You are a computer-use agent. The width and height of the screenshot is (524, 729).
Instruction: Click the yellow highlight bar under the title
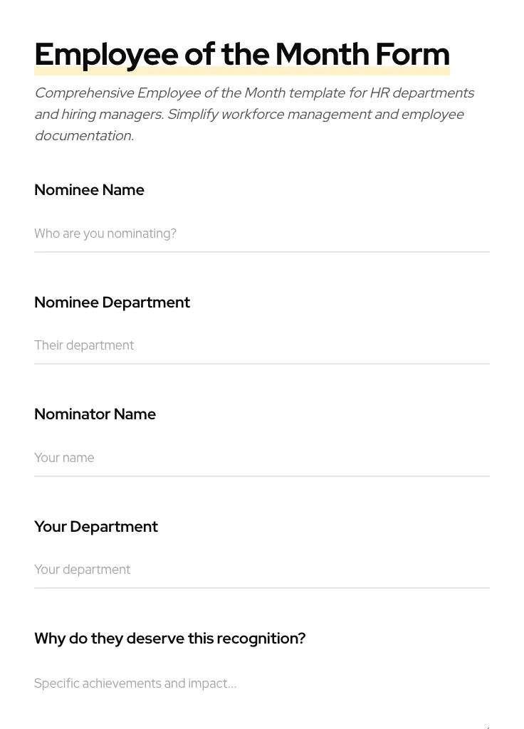[x=242, y=70]
